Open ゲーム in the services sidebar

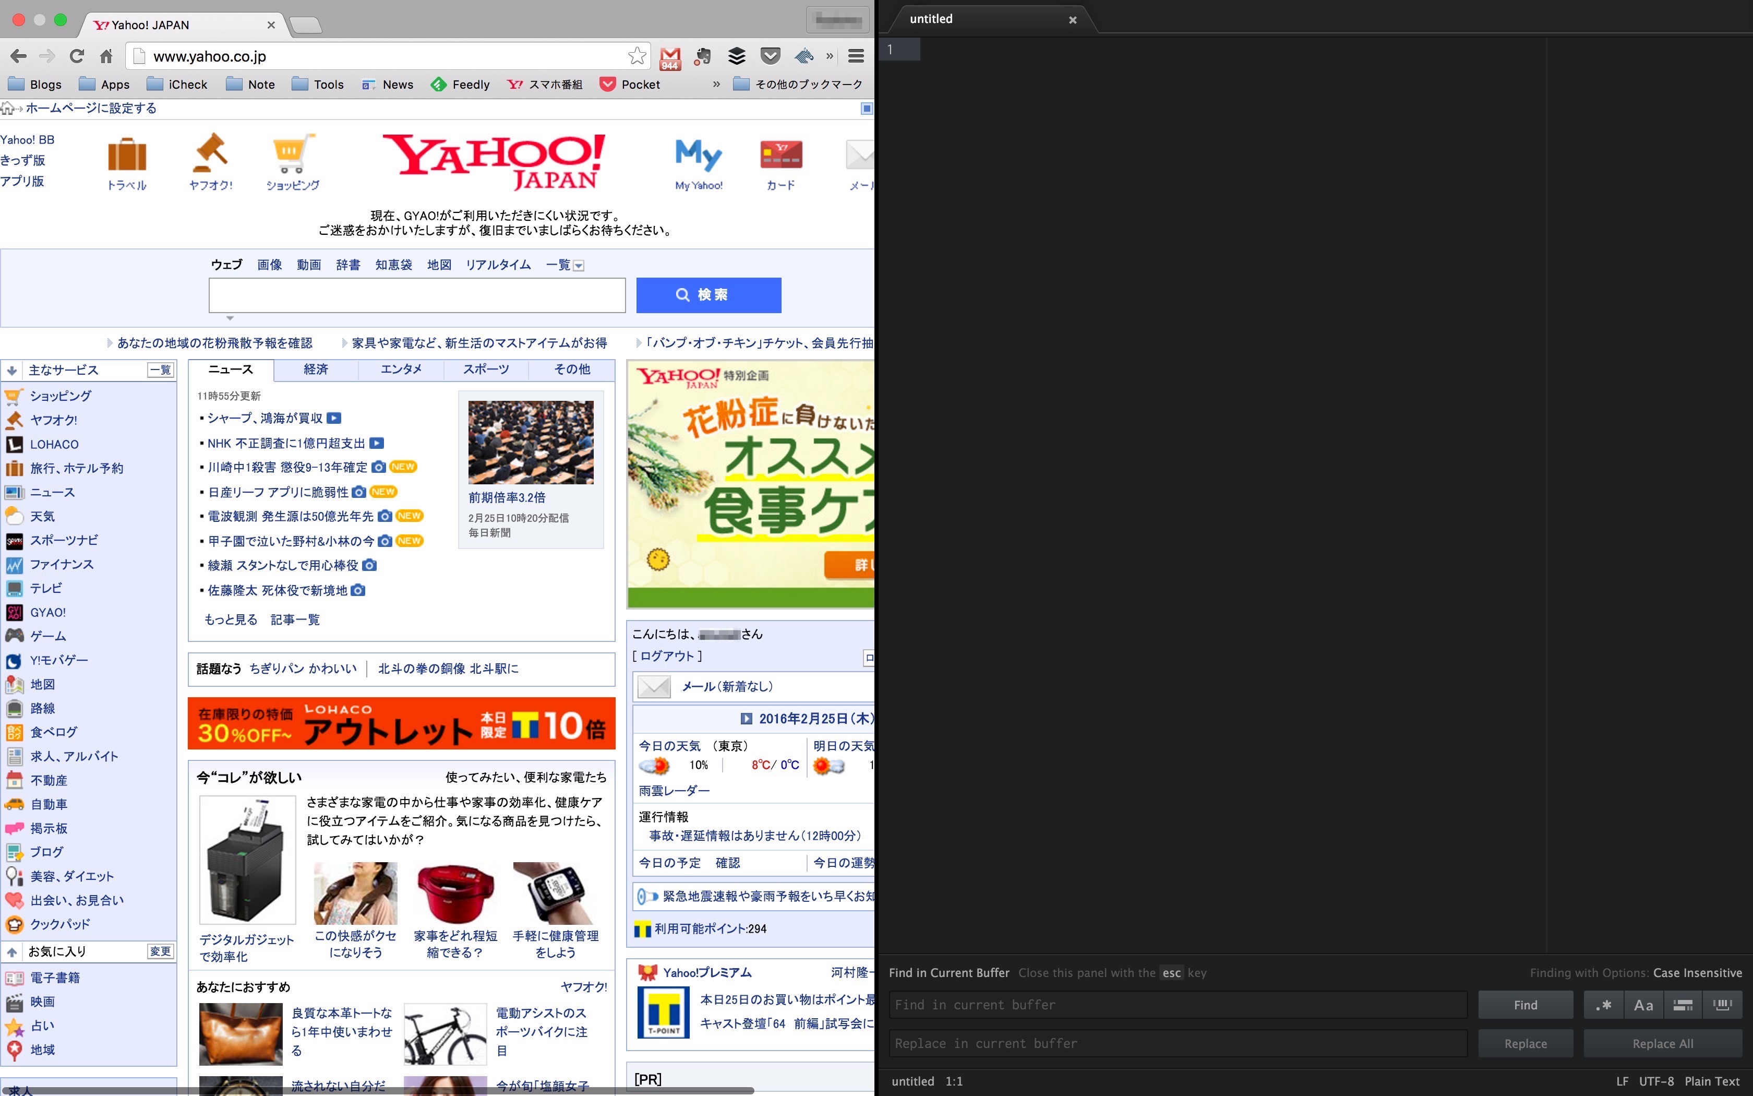(x=48, y=636)
